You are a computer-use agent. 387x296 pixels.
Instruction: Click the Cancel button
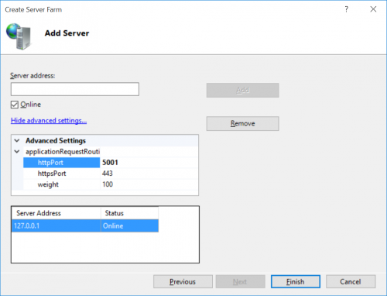coord(351,281)
